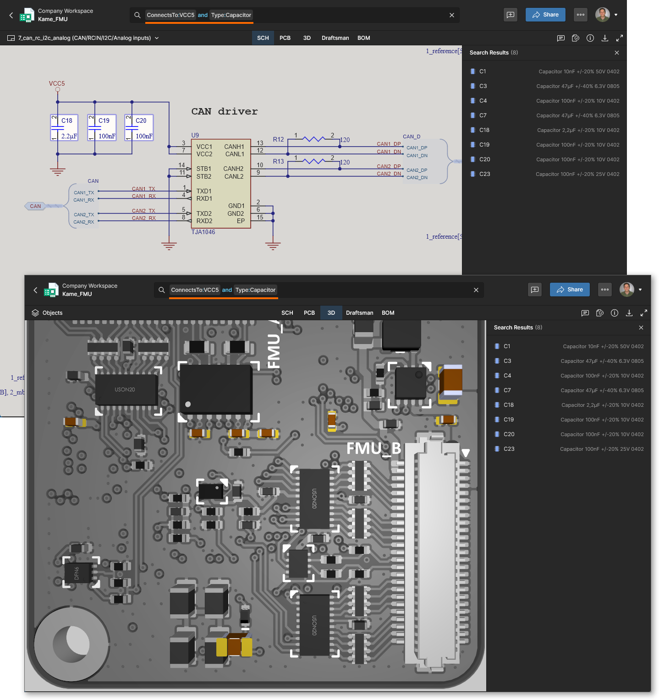The height and width of the screenshot is (700, 659).
Task: Expand sheet selector 7_can_rc_i2c_analog dropdown
Action: pos(157,38)
